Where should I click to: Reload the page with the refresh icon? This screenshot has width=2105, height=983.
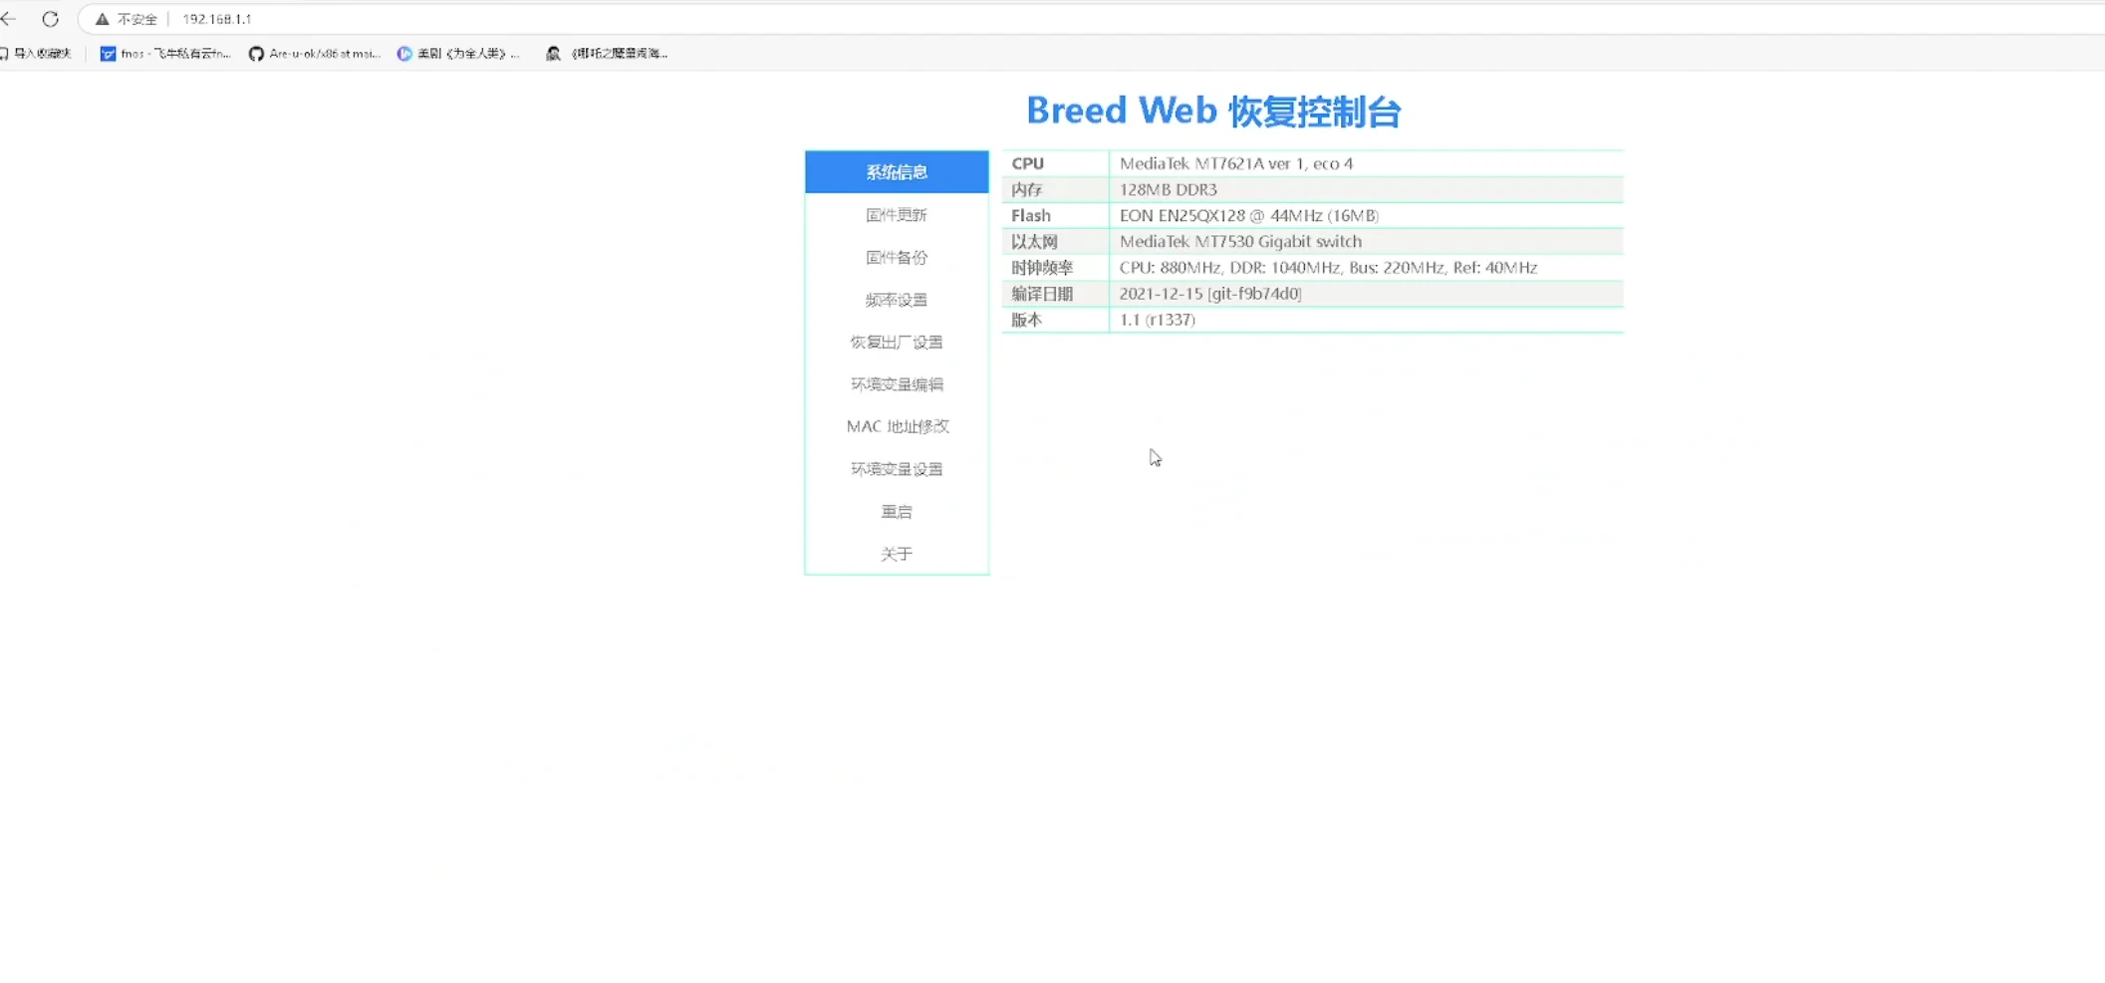pyautogui.click(x=50, y=19)
